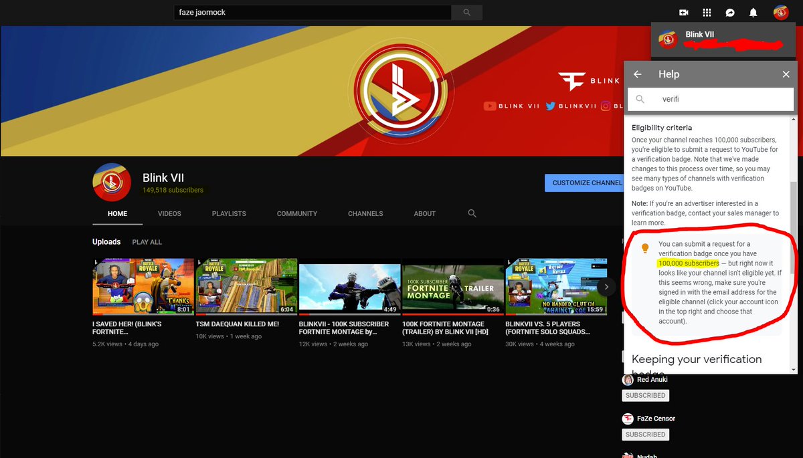
Task: Click BLINKVII - 100K SUBSCRIBER montage title
Action: (x=344, y=328)
